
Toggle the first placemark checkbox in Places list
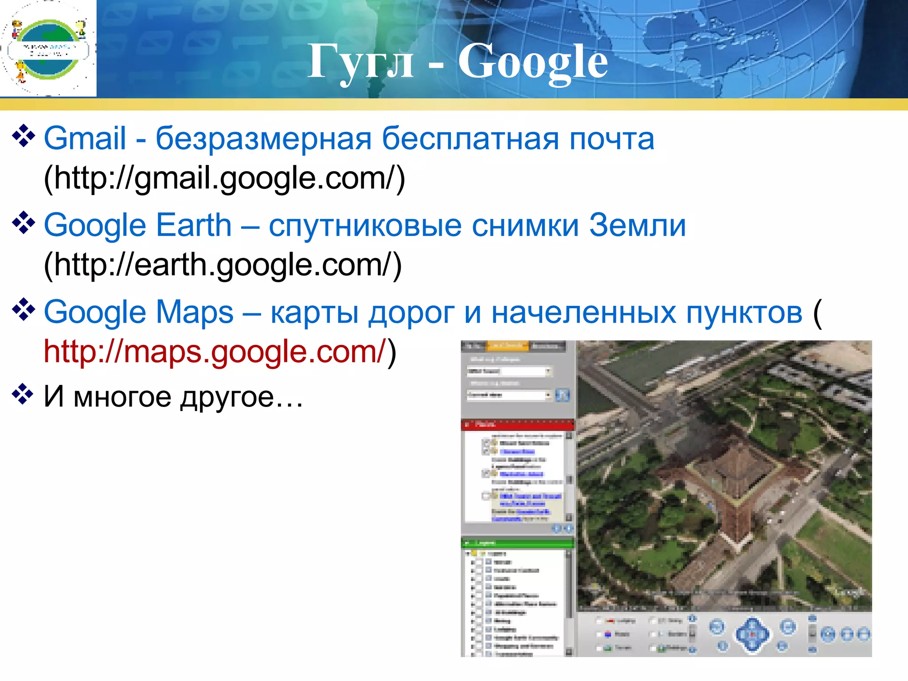486,443
